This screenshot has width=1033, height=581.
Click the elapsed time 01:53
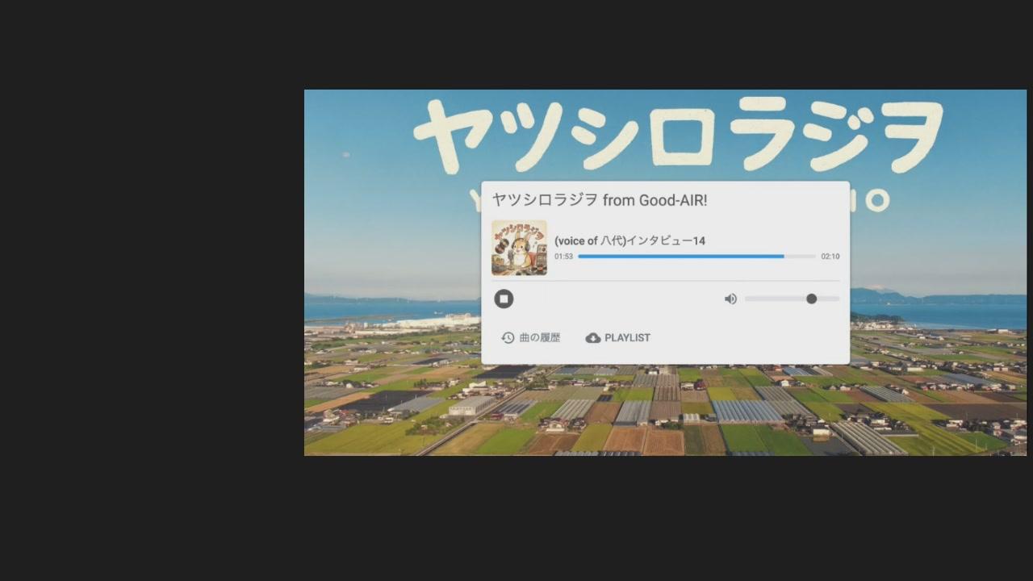563,257
